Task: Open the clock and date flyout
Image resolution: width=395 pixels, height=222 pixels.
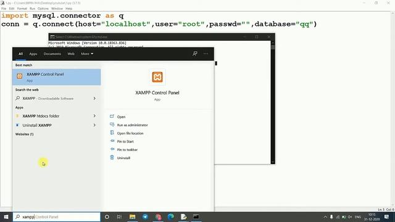Action: [x=372, y=217]
